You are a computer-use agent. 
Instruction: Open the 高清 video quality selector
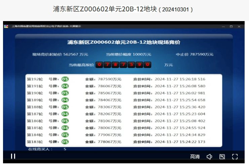point(195,157)
